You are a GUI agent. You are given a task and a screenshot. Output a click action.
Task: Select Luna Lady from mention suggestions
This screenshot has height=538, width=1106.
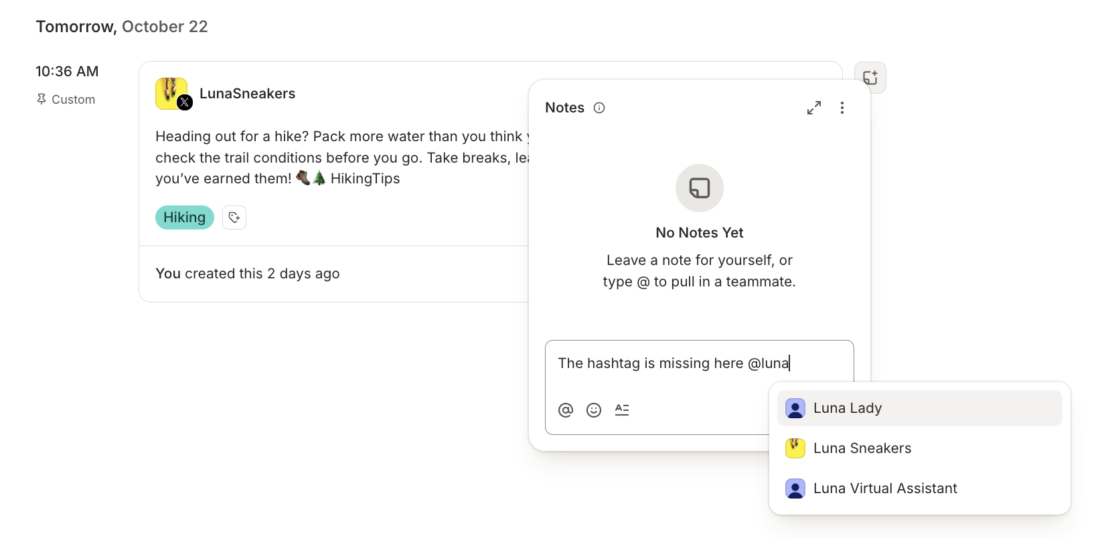pyautogui.click(x=920, y=408)
